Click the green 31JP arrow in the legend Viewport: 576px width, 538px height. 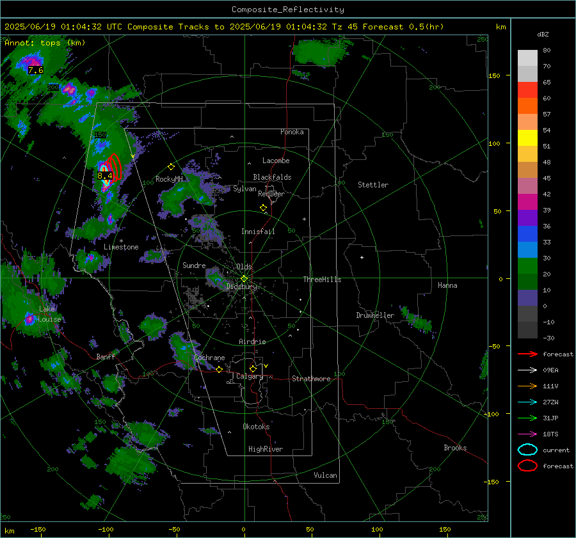point(527,418)
